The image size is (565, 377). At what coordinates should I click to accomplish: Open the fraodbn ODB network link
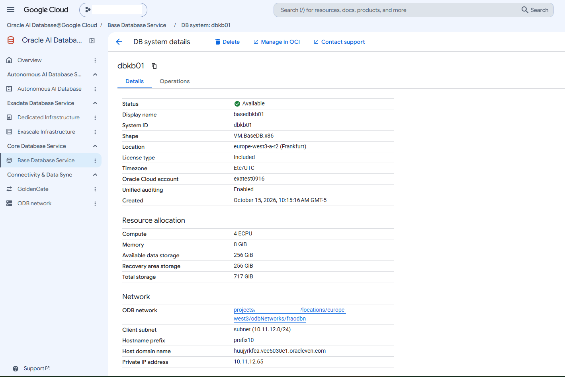pos(289,314)
